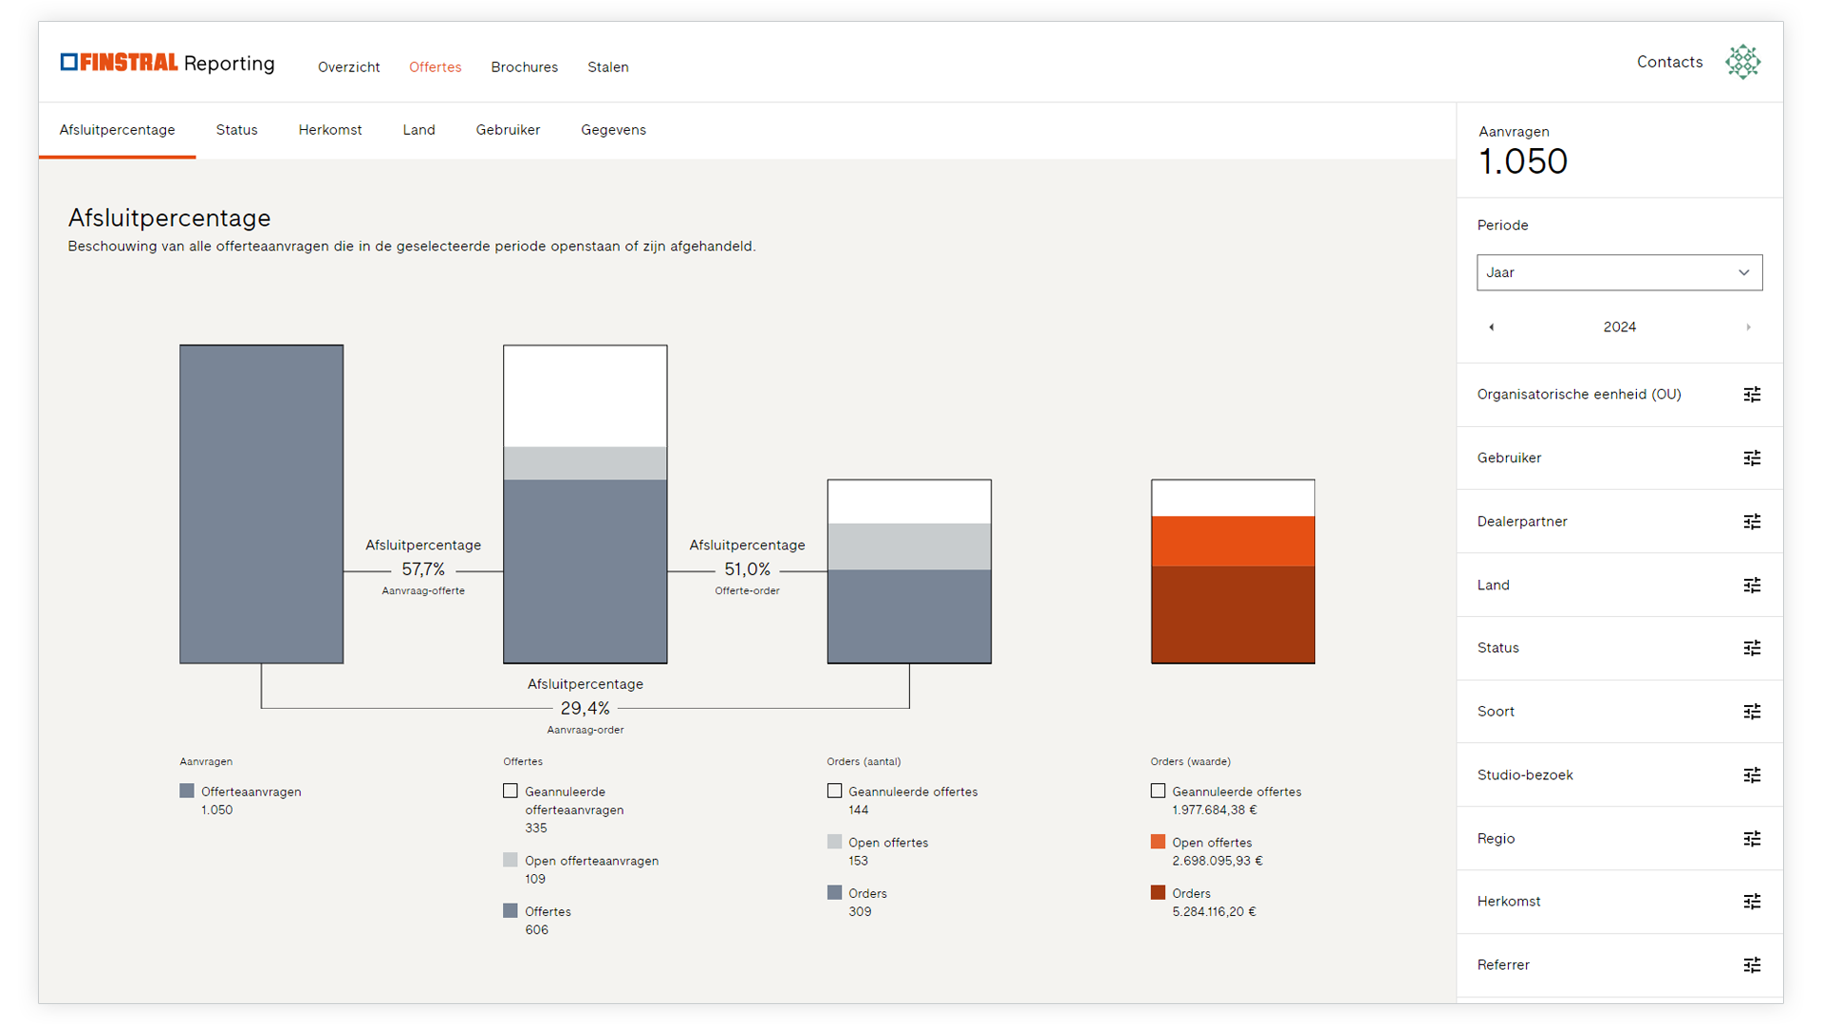Go to next year arrow
Screen dimensions: 1822x1025
point(1748,327)
